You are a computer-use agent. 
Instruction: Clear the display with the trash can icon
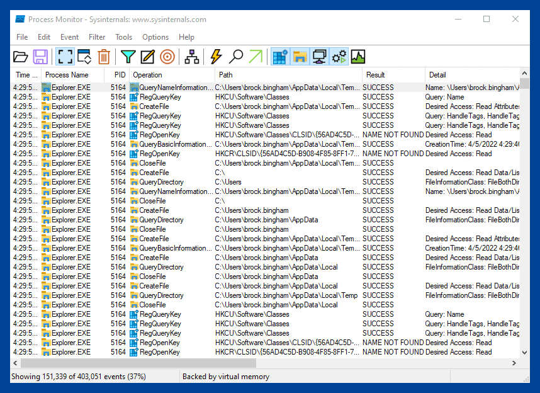(x=104, y=57)
